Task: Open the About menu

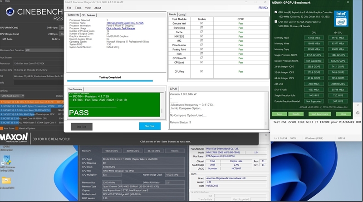Action: click(x=98, y=8)
